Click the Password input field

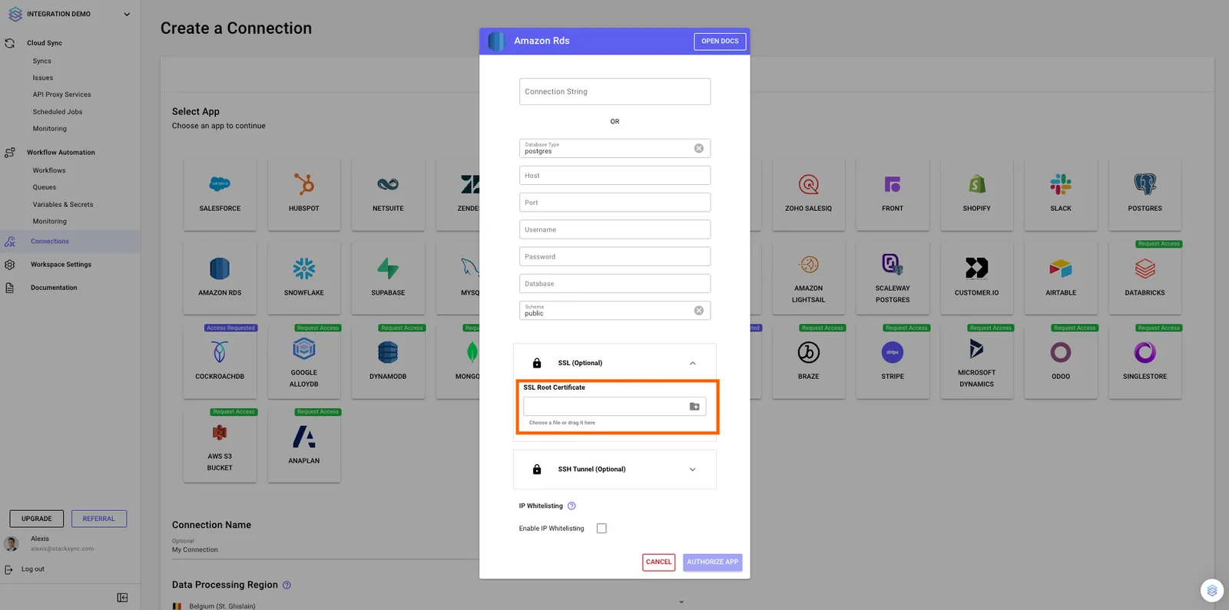point(614,256)
